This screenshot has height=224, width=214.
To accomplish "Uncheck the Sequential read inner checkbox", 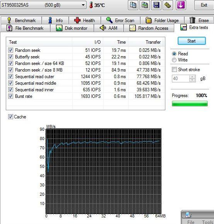I will (10, 90).
